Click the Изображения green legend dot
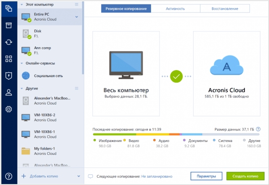Image resolution: width=269 pixels, height=185 pixels. [95, 141]
